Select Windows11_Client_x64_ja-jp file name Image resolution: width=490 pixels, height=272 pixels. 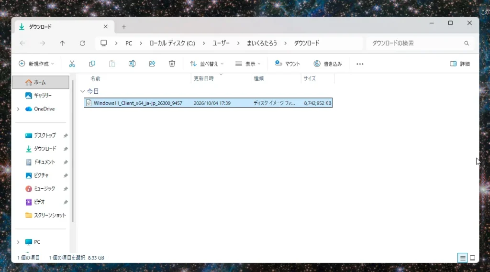138,103
